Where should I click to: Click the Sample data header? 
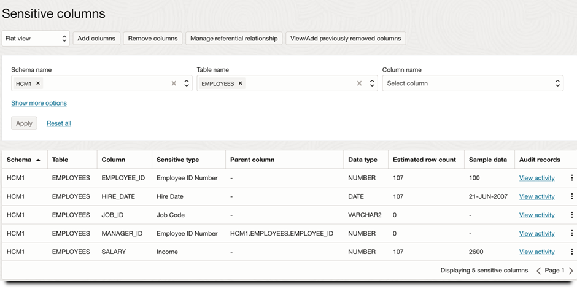pos(488,160)
